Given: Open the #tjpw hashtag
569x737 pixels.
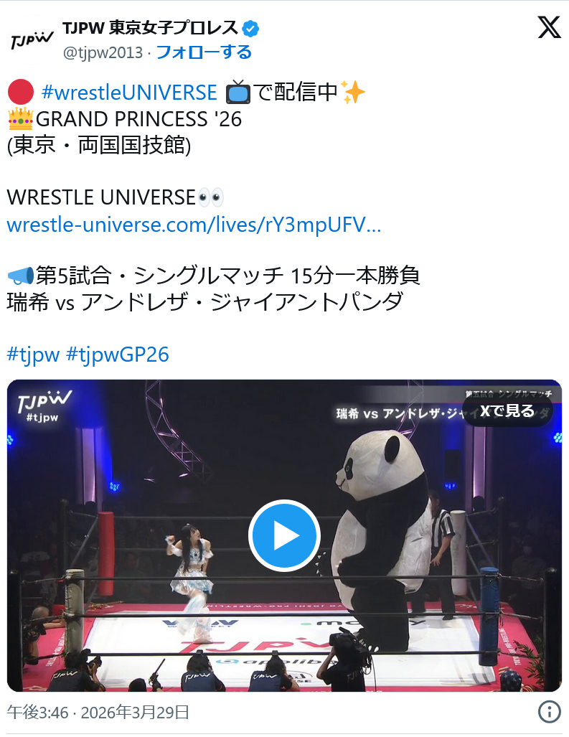Looking at the screenshot, I should point(33,355).
